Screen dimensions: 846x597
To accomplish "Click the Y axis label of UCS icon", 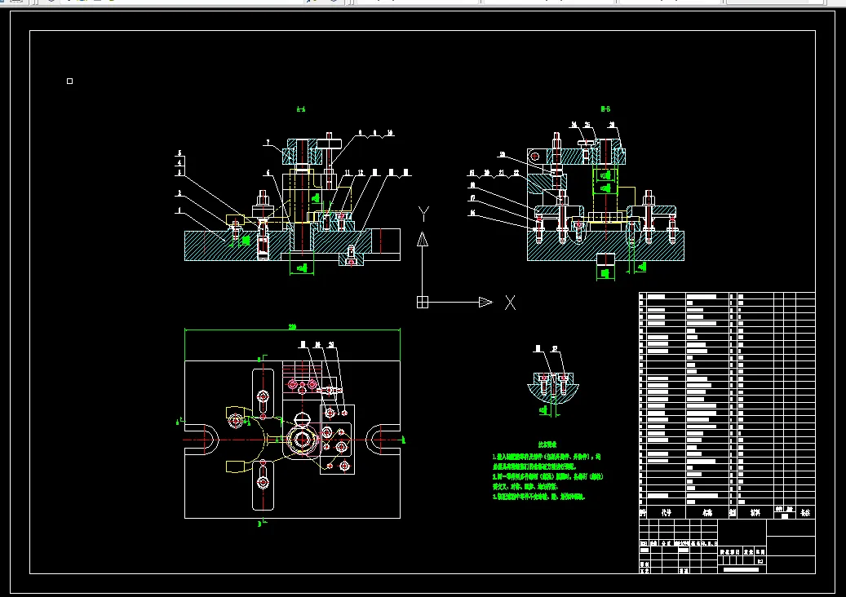I will coord(423,214).
